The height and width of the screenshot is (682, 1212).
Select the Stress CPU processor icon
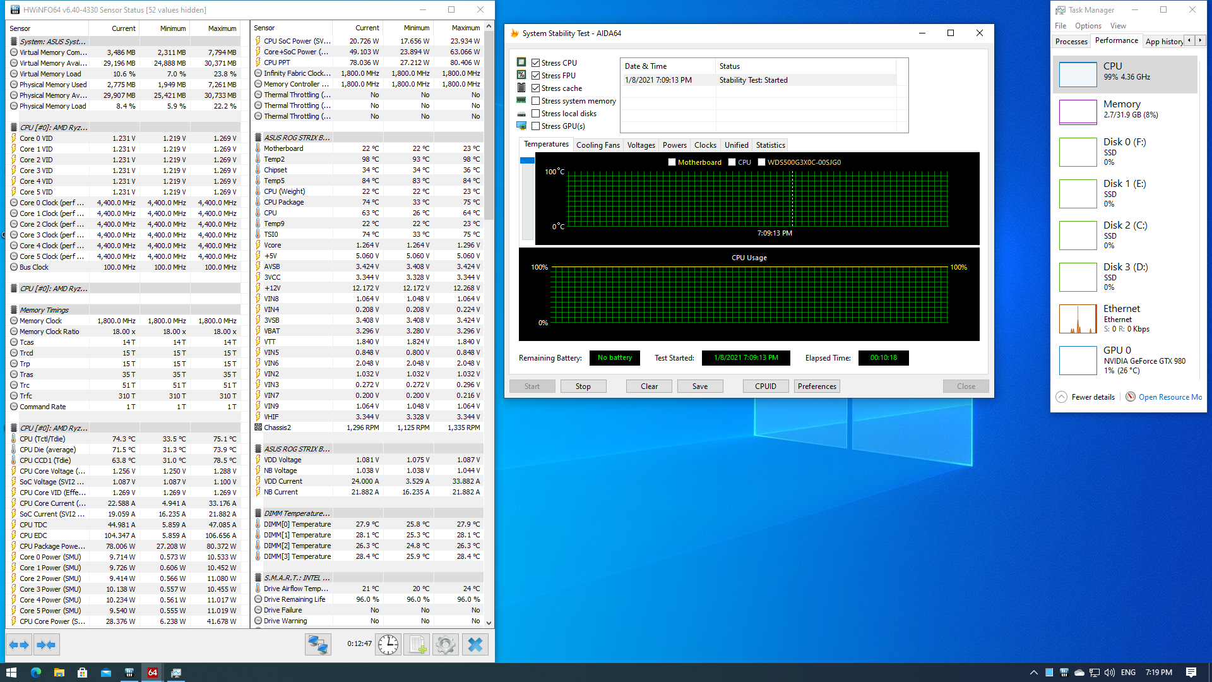click(x=521, y=62)
